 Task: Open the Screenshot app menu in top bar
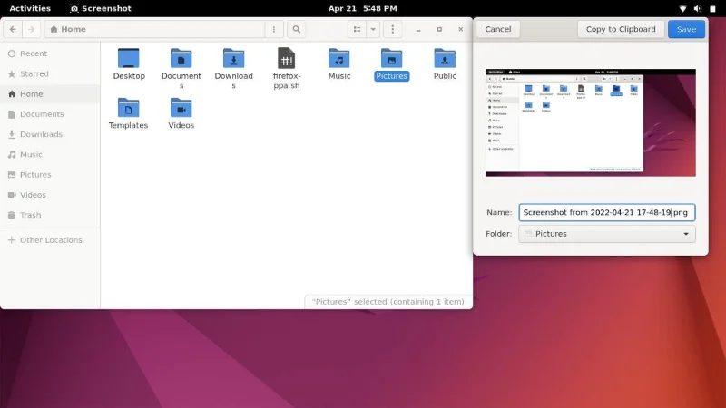101,8
